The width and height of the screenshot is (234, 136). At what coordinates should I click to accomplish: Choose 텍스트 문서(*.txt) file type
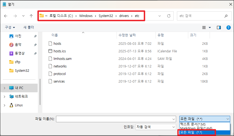(205, 124)
